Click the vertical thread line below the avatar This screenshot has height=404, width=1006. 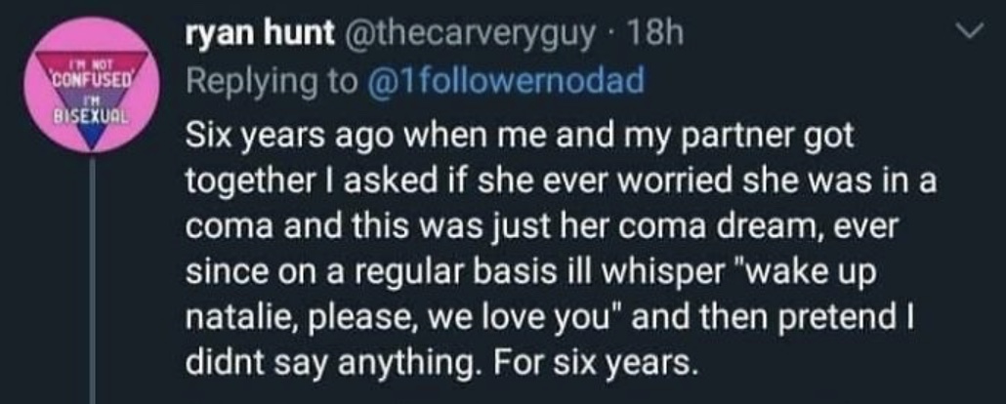coord(93,280)
